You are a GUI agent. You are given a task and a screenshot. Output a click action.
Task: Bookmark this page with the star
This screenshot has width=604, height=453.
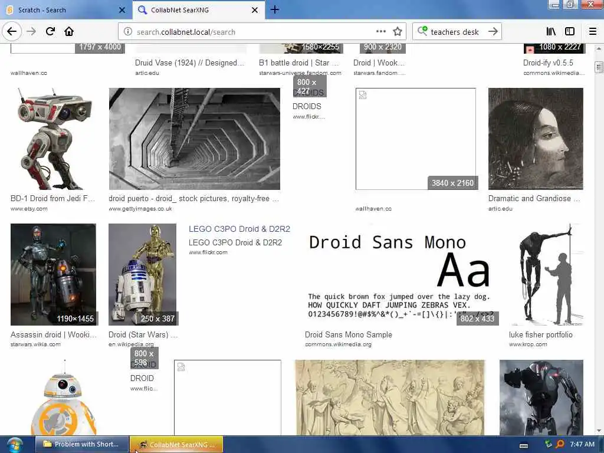(398, 32)
